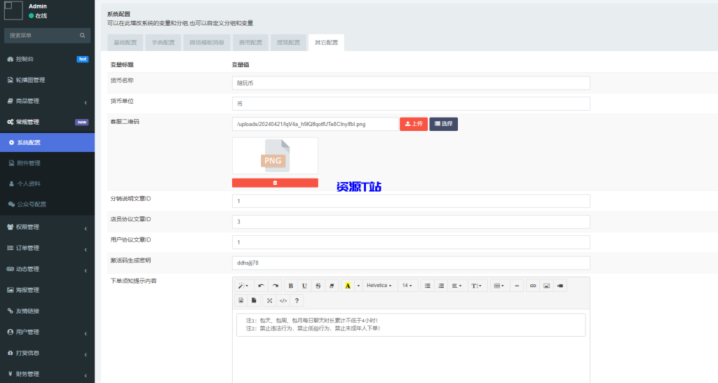718x383 pixels.
Task: Click the yellow text highlight color button
Action: pos(347,286)
